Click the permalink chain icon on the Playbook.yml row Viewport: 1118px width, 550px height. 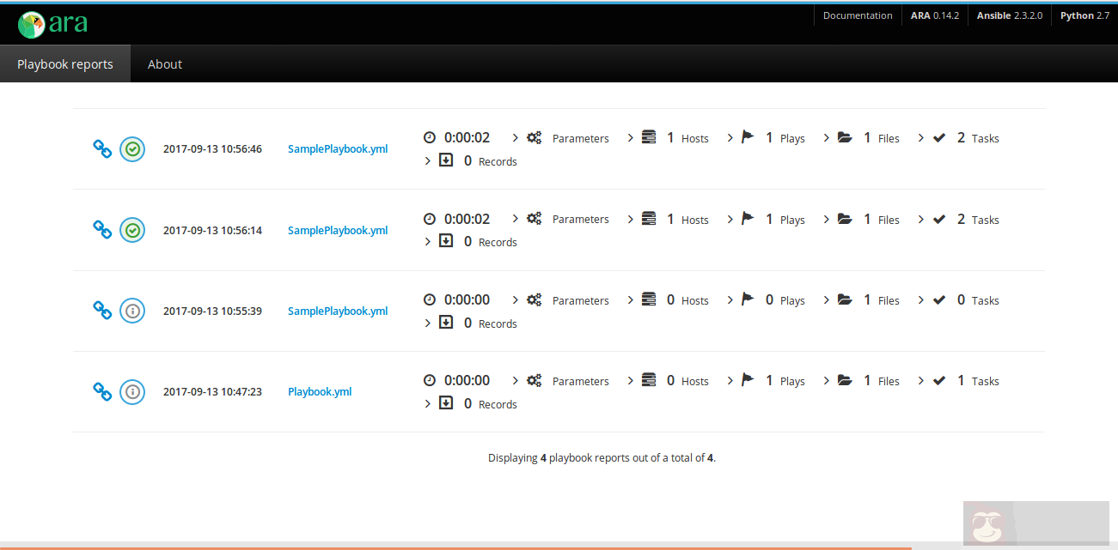(102, 392)
